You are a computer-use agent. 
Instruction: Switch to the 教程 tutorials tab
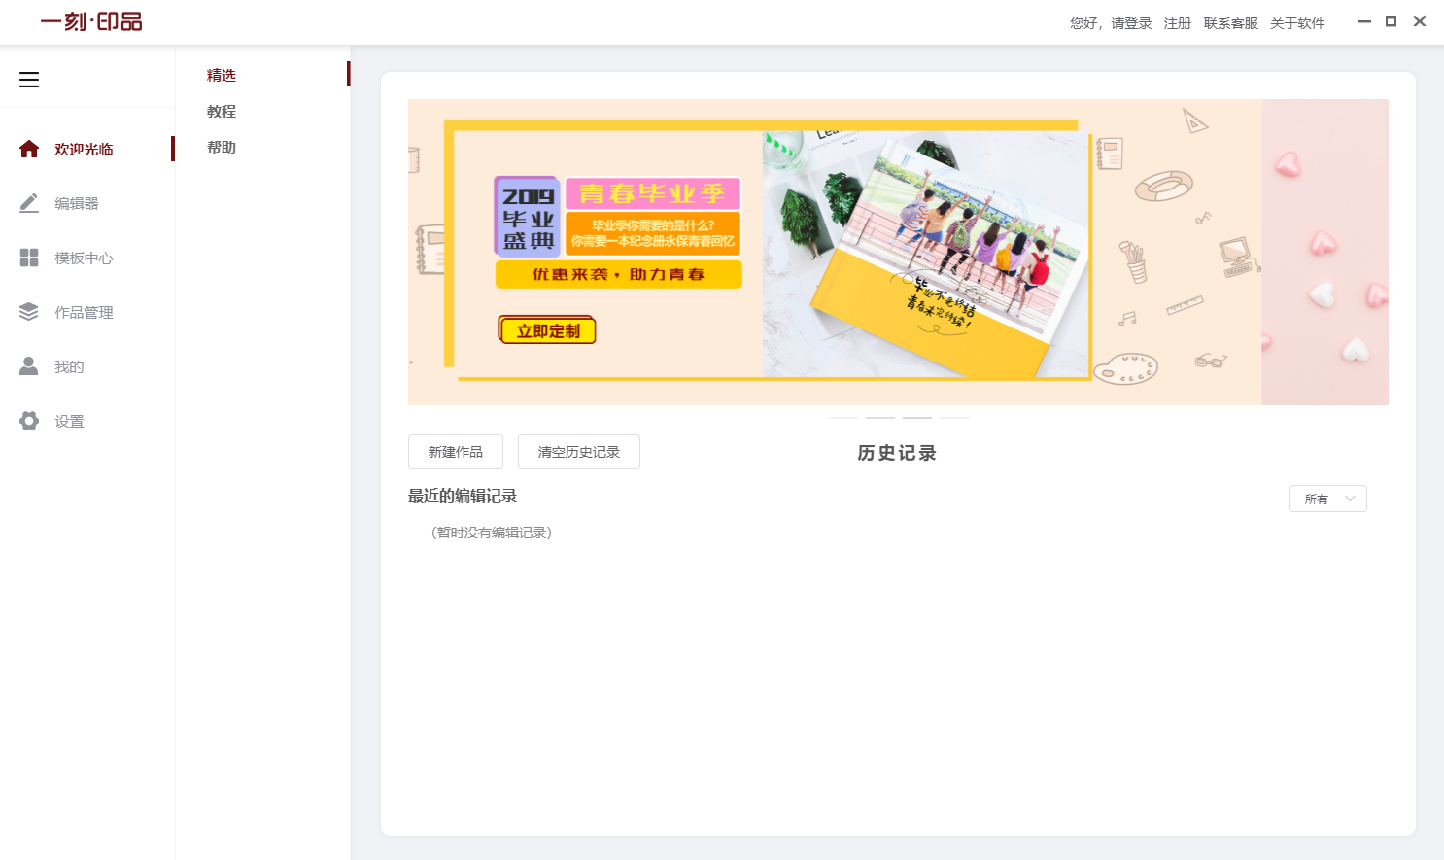click(x=222, y=111)
